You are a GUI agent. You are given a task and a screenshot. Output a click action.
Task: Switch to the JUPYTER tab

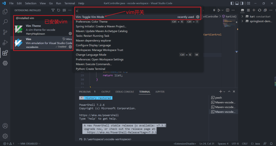click(x=160, y=92)
